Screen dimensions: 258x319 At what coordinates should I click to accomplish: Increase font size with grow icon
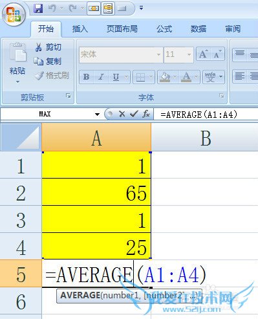203,54
